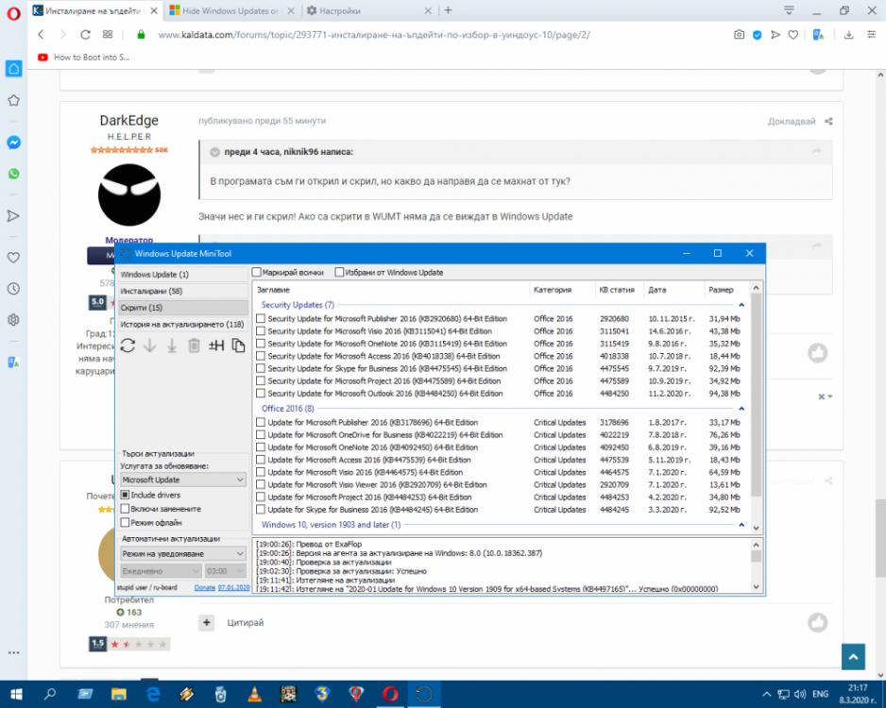This screenshot has height=708, width=886.
Task: Click the taskbar search magnifier
Action: click(50, 694)
